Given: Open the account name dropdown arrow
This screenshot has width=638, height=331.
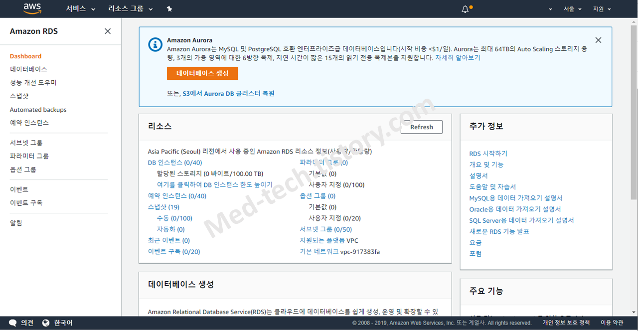Looking at the screenshot, I should [x=551, y=9].
